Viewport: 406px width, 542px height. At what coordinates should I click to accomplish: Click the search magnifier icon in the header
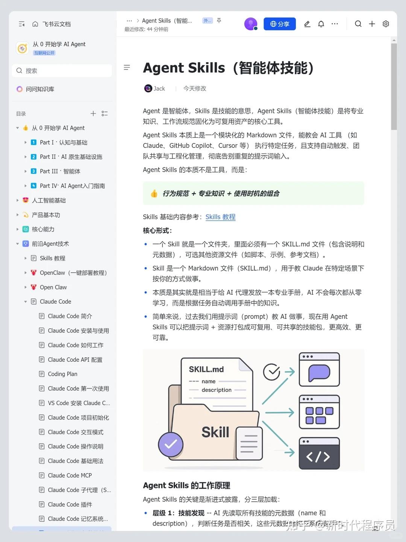click(358, 24)
